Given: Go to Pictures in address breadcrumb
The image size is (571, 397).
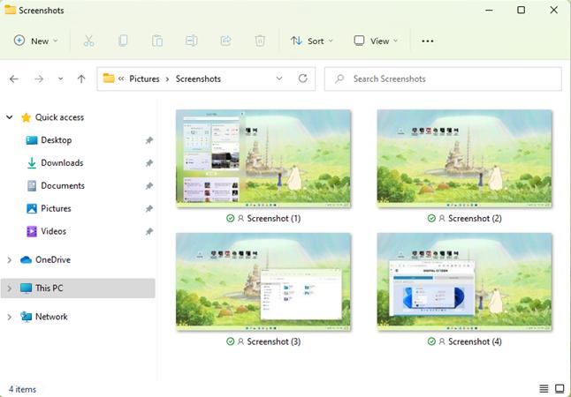Looking at the screenshot, I should (144, 79).
